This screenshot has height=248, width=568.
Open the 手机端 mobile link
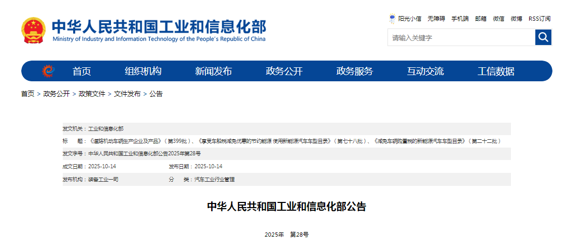tap(460, 19)
